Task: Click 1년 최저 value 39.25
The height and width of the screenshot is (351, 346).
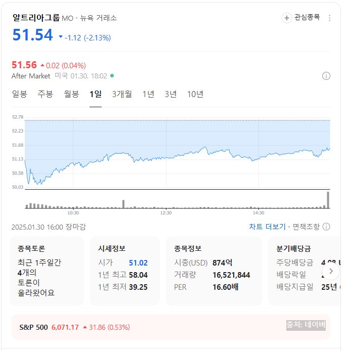Action: [x=138, y=287]
